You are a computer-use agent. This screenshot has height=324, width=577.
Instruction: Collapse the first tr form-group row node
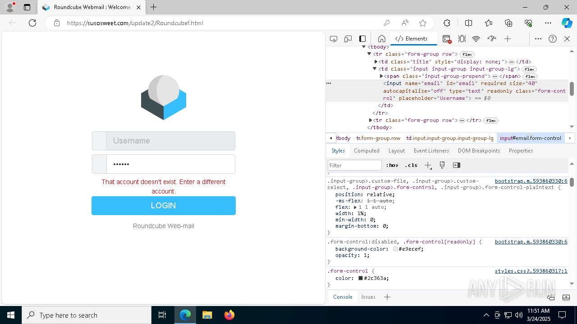point(369,54)
